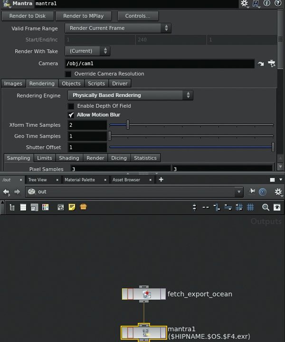Close the Asset Browser pane tab
The image size is (285, 342).
click(x=151, y=180)
